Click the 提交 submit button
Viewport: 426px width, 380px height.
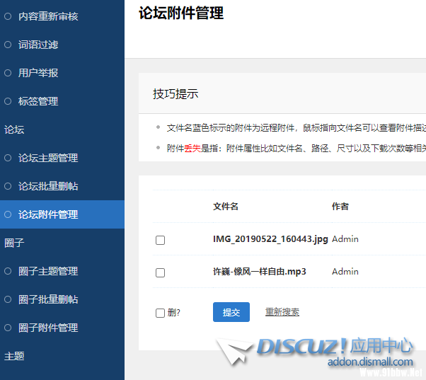(x=231, y=312)
